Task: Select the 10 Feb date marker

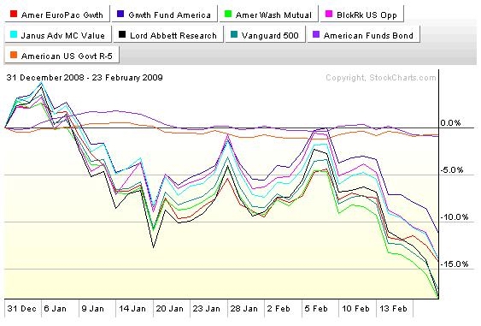Action: [x=355, y=308]
